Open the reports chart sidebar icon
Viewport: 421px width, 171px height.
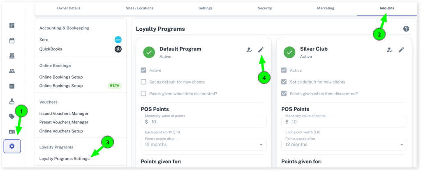coord(12,86)
